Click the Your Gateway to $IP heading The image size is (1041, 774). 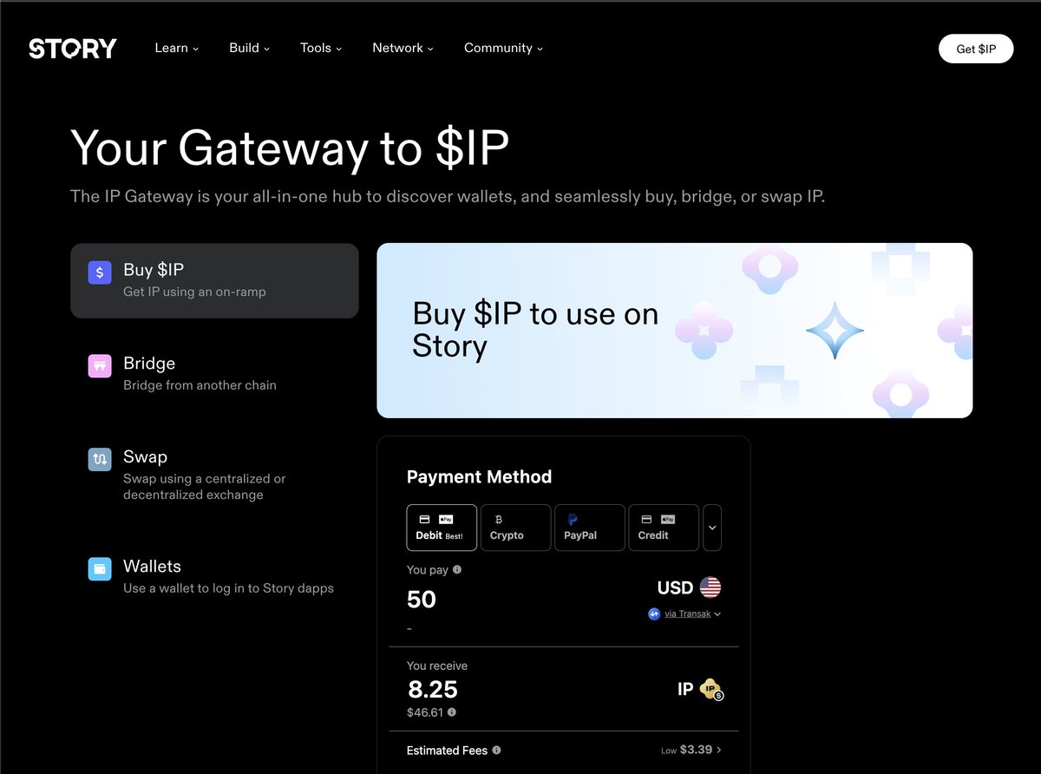289,148
